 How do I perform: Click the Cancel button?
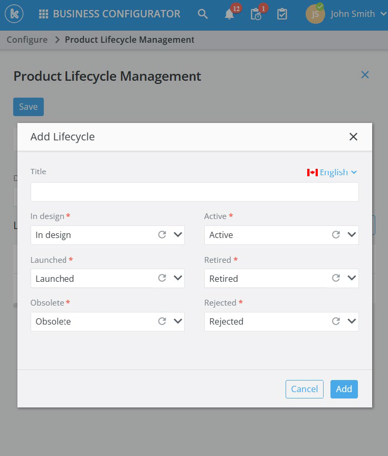305,389
